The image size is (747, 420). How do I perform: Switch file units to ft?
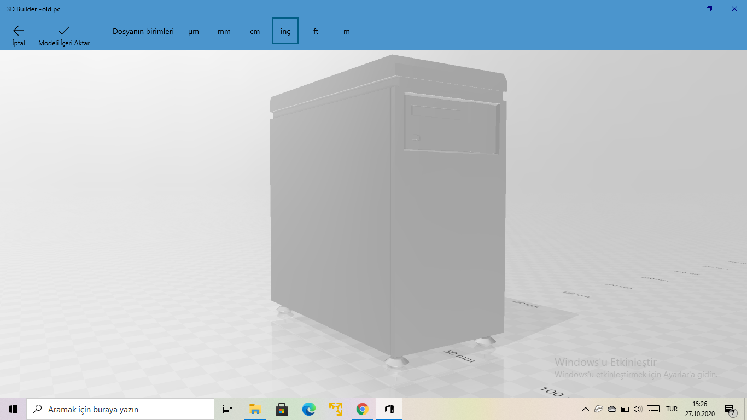tap(316, 31)
